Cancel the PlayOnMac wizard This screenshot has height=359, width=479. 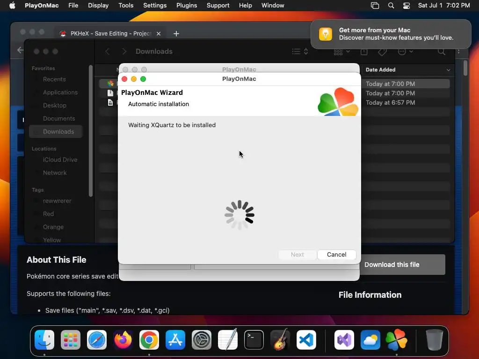337,255
